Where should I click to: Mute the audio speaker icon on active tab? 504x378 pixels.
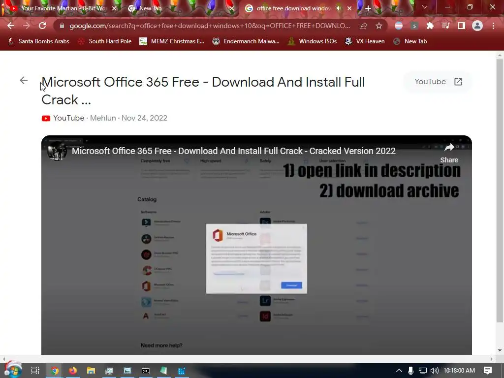click(x=339, y=8)
